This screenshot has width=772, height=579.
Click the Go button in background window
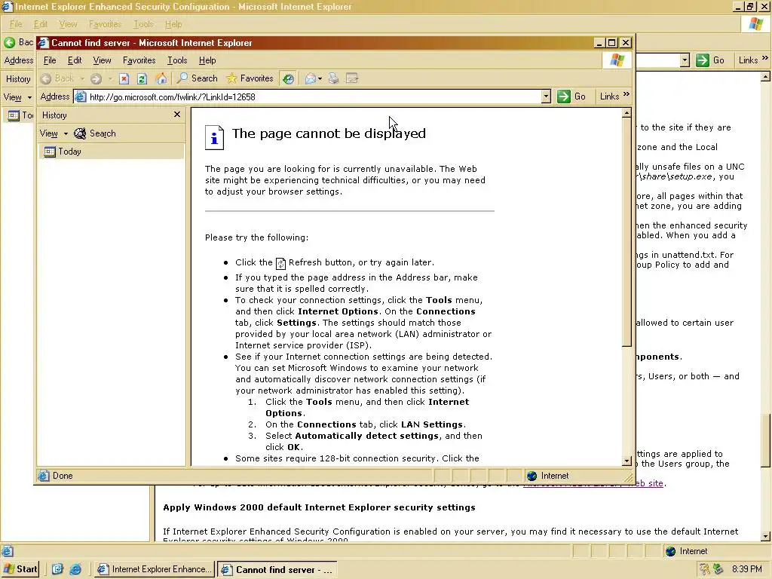pyautogui.click(x=710, y=60)
